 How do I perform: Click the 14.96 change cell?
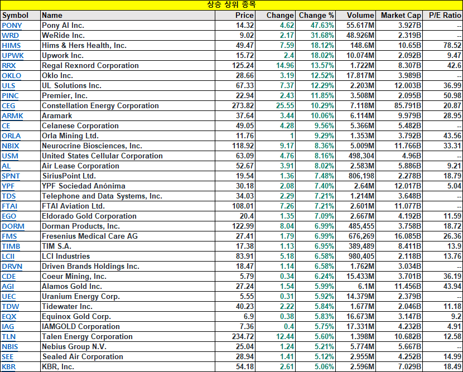tap(275, 66)
